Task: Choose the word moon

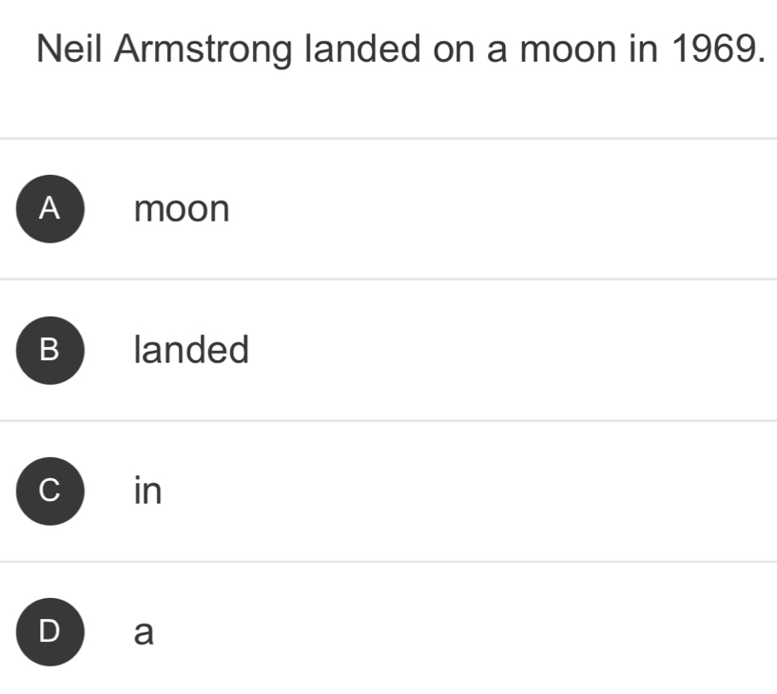Action: [x=181, y=209]
